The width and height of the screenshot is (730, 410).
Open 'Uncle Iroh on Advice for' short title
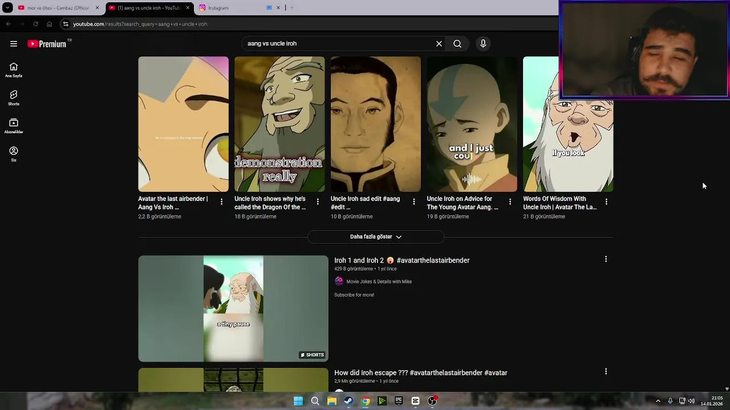[463, 203]
